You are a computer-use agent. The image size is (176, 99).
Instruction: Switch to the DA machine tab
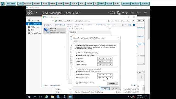(95, 4)
